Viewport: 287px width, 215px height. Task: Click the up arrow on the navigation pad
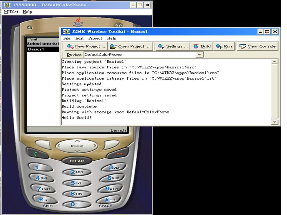[x=77, y=141]
